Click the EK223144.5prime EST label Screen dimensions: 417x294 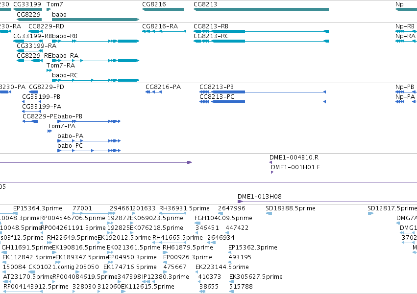pyautogui.click(x=222, y=267)
